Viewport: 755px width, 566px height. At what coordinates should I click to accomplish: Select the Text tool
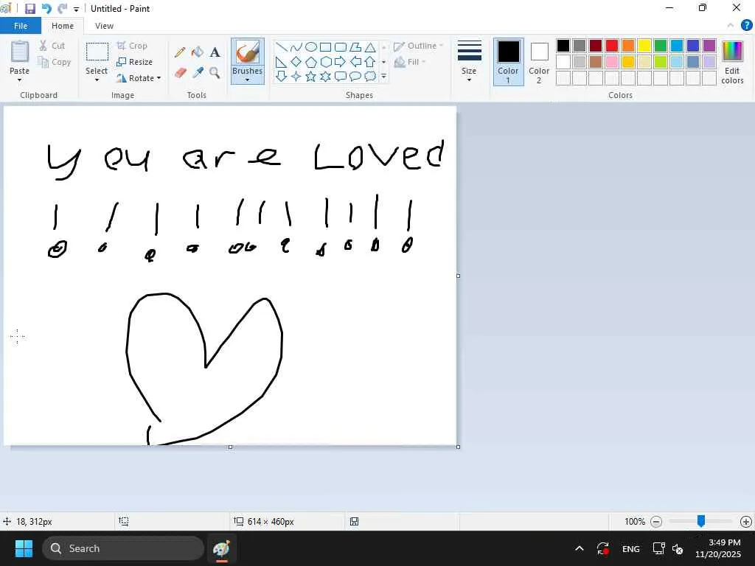pyautogui.click(x=215, y=52)
